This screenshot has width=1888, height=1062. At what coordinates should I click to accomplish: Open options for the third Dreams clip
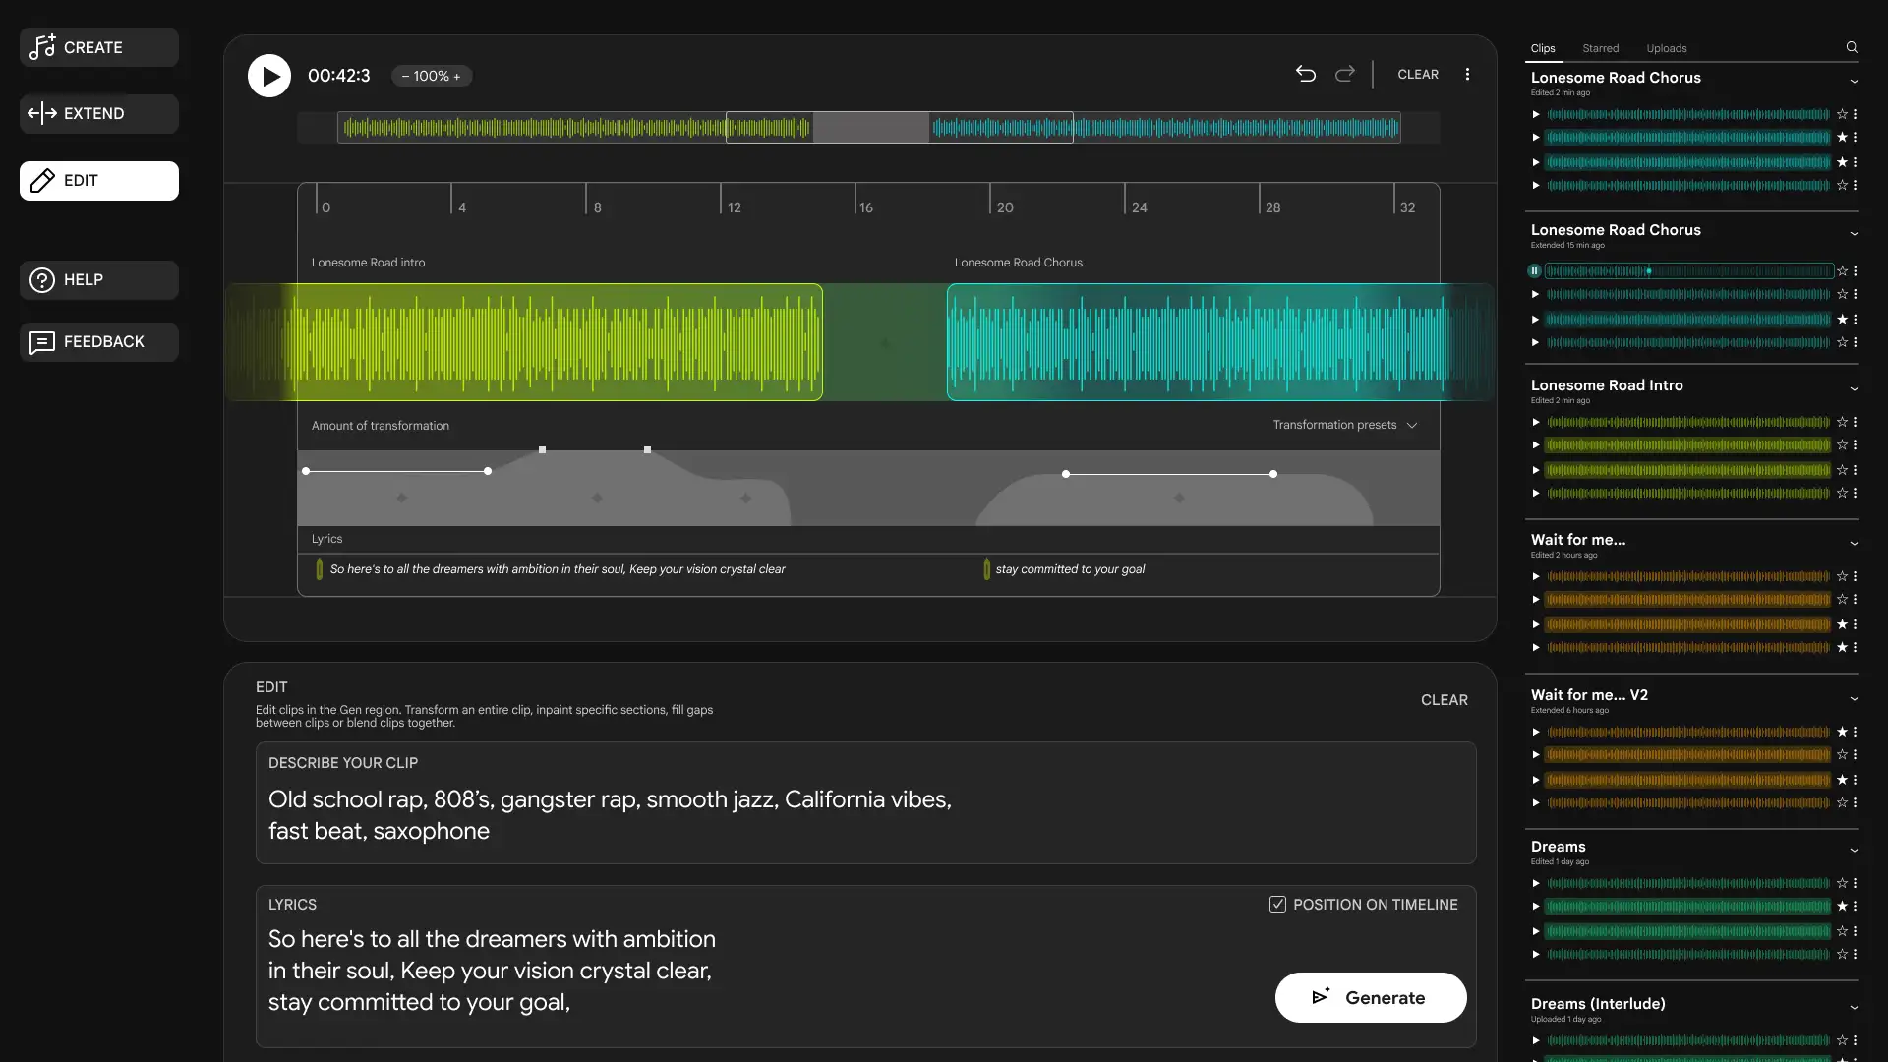1855,931
